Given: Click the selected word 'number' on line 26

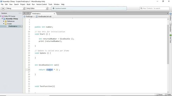Looking at the screenshot, I should click(x=50, y=70).
